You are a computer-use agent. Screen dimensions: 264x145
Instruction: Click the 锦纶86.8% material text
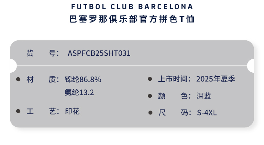[x=83, y=79]
